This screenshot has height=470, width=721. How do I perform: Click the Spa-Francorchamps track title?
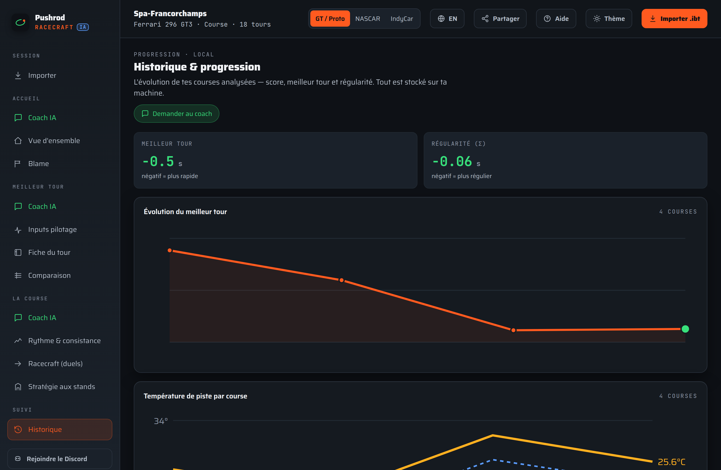170,14
